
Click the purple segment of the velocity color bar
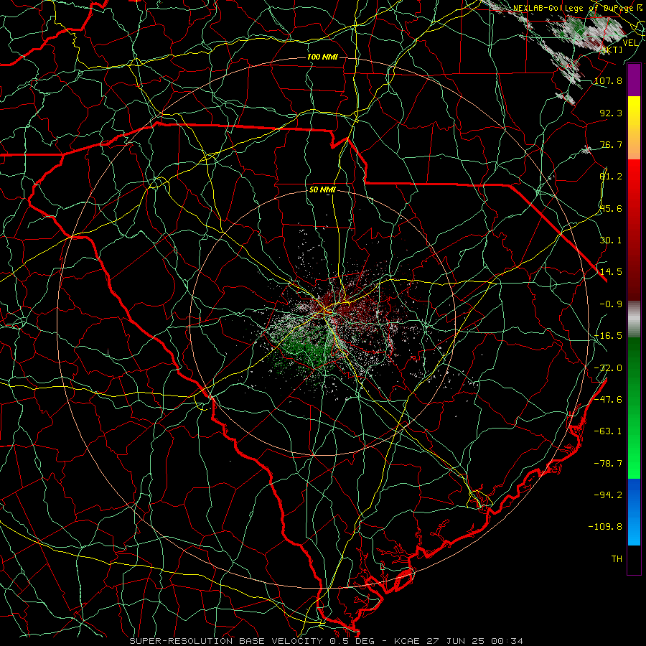click(x=634, y=80)
